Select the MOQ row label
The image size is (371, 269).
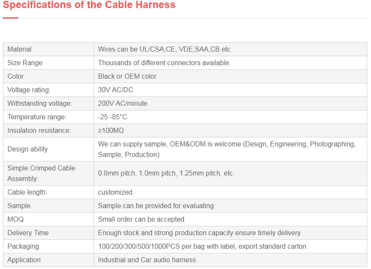(x=16, y=219)
